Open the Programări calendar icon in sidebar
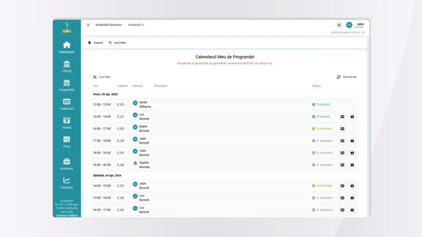Screen dimensions: 422x237 [x=66, y=83]
